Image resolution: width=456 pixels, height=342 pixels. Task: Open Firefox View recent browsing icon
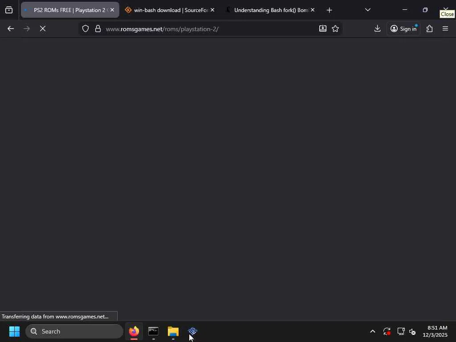9,10
